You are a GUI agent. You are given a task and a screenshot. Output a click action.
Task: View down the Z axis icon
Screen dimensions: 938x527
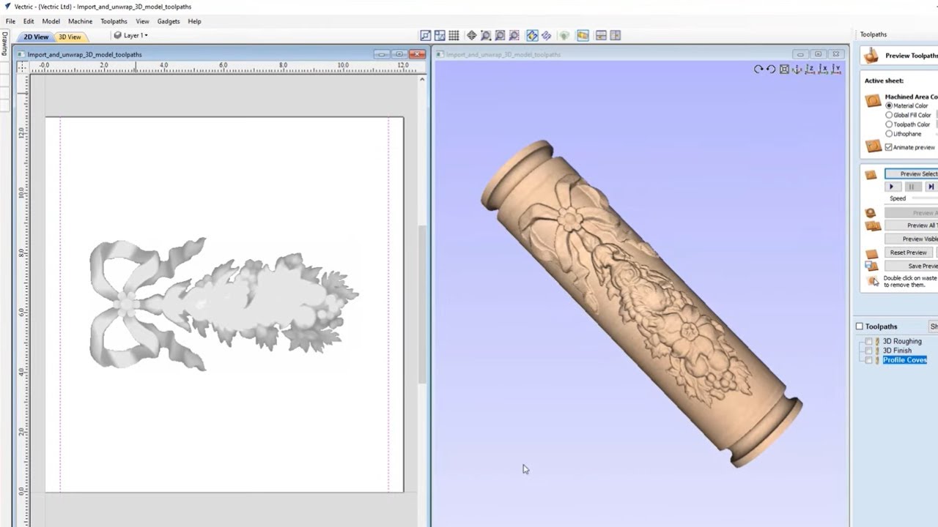(810, 69)
